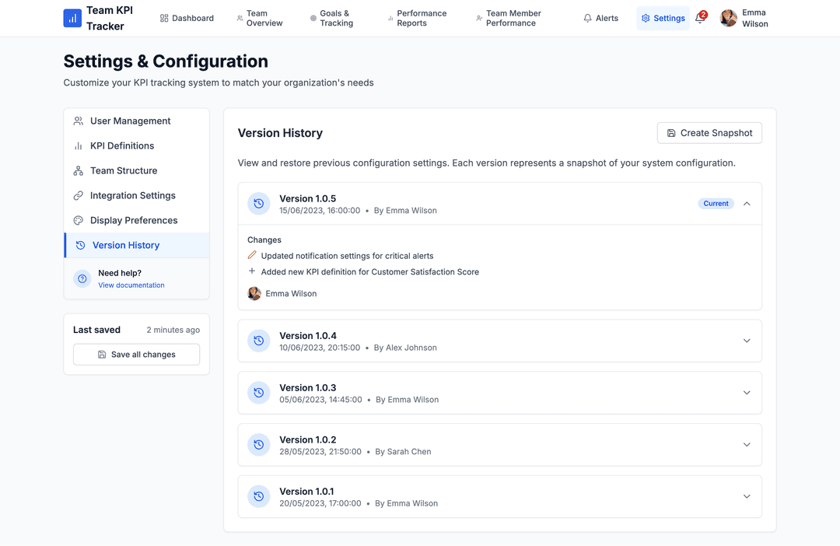Go to Performance Reports in the top navigation
This screenshot has height=546, width=840.
417,19
